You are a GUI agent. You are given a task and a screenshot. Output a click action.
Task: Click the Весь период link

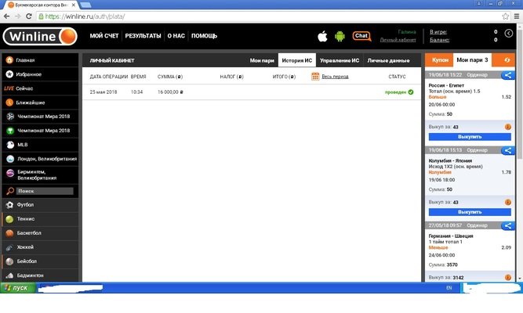(x=336, y=77)
